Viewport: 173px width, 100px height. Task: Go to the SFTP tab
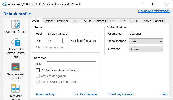pos(87,21)
